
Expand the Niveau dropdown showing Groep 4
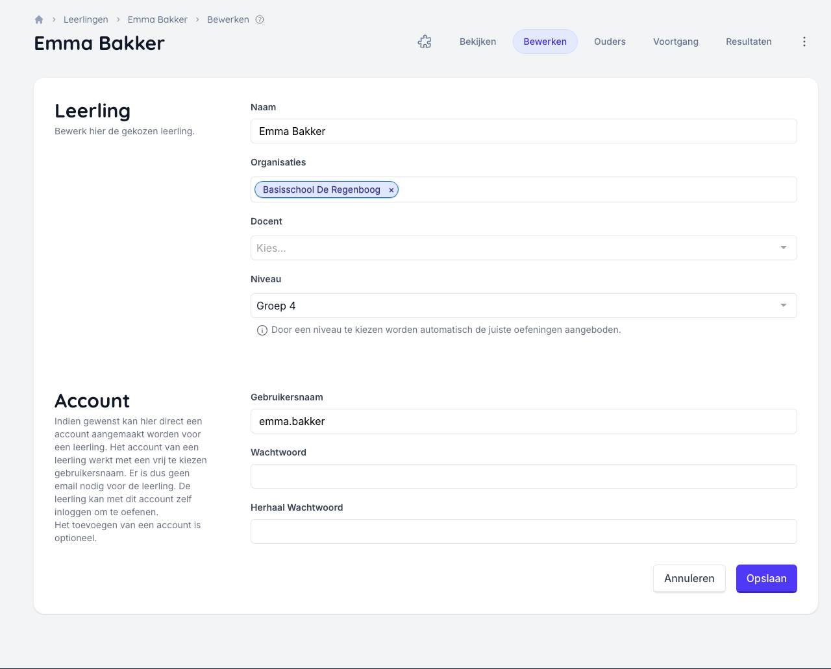[x=523, y=306]
